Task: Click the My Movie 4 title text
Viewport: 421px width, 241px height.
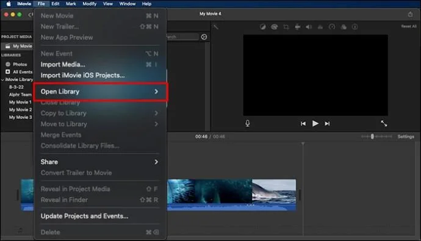Action: pyautogui.click(x=210, y=13)
